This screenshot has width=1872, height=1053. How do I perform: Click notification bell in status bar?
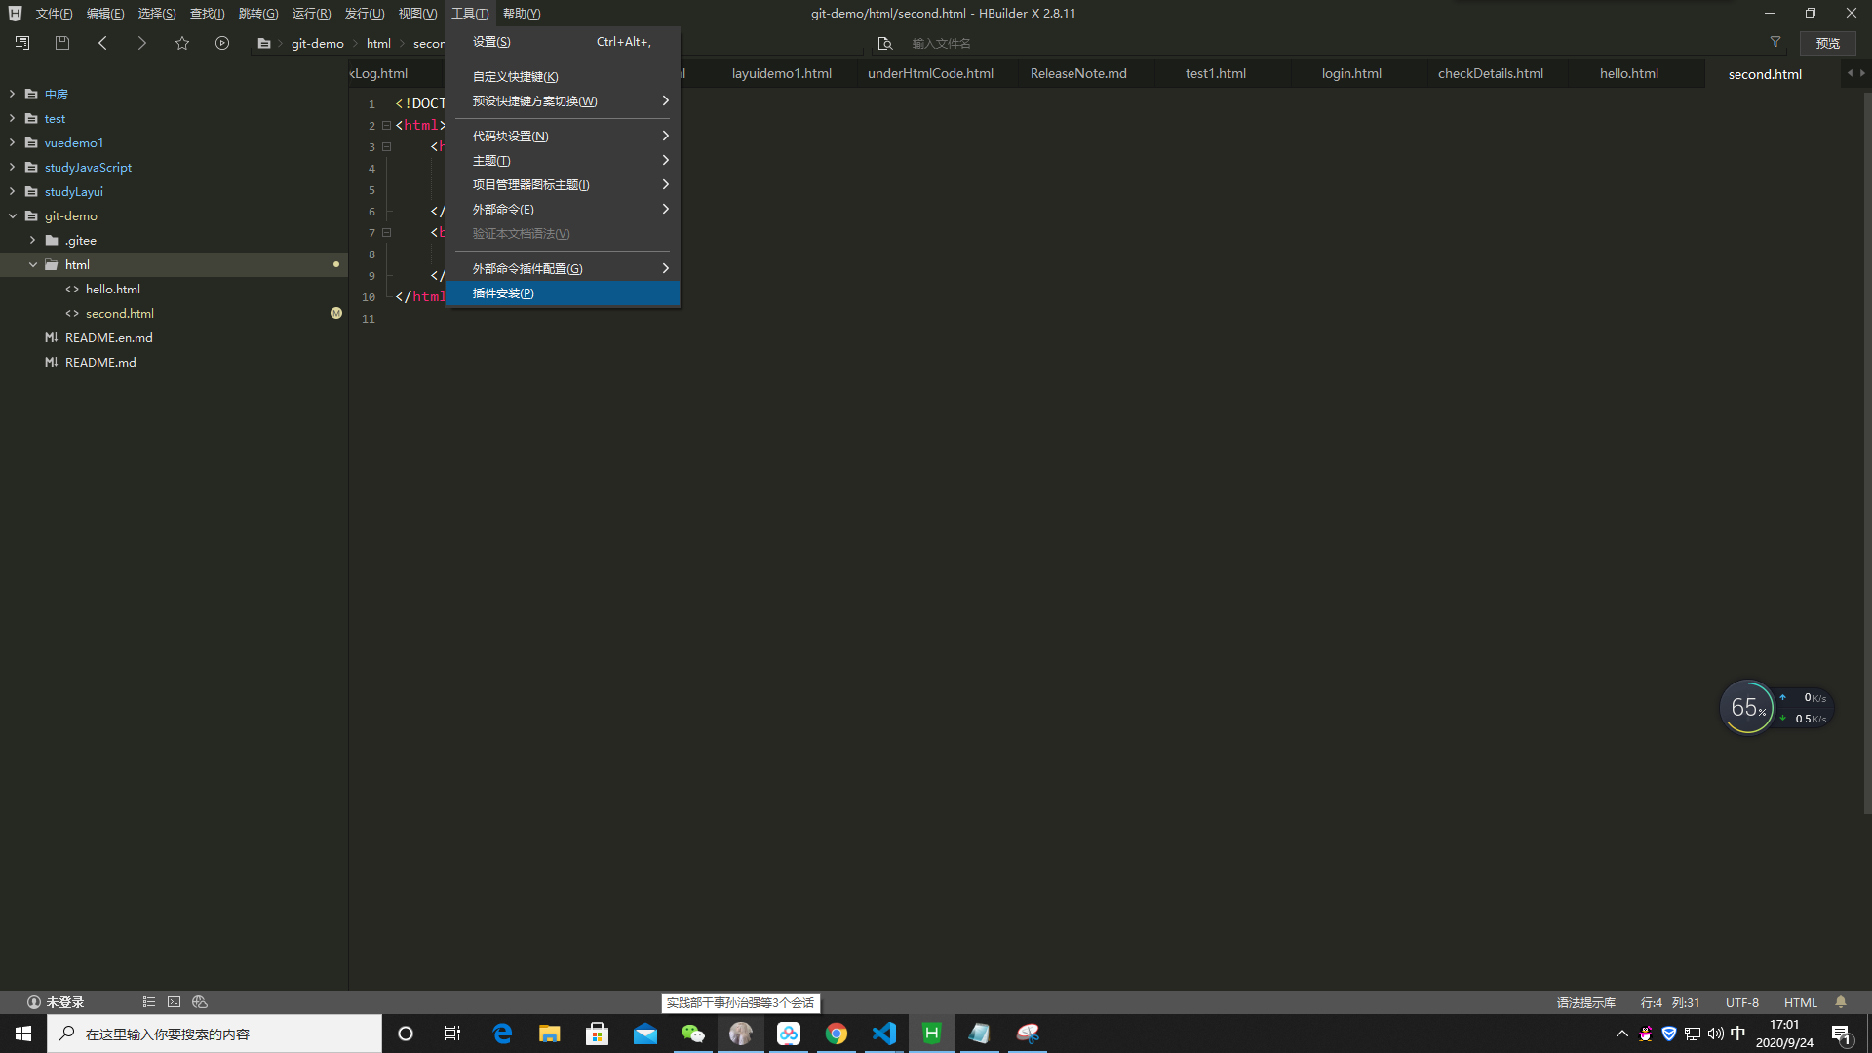(x=1841, y=1002)
